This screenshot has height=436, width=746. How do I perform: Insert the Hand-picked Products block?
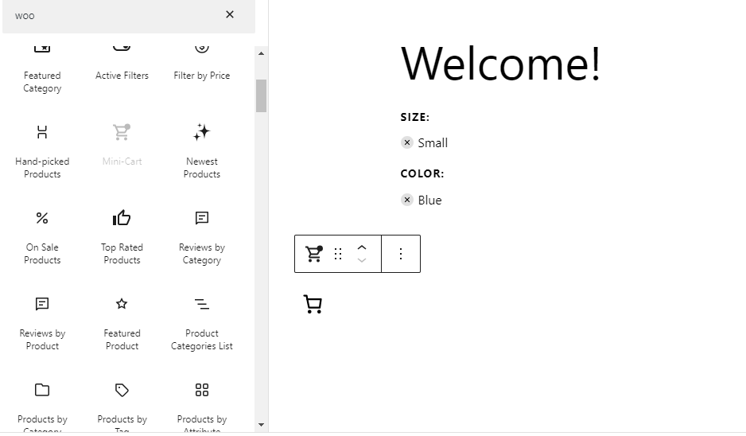[x=42, y=150]
